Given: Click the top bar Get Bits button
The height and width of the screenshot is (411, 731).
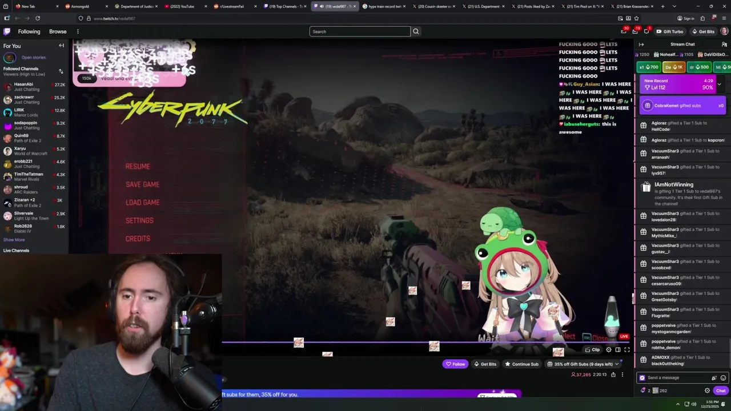Looking at the screenshot, I should point(703,31).
